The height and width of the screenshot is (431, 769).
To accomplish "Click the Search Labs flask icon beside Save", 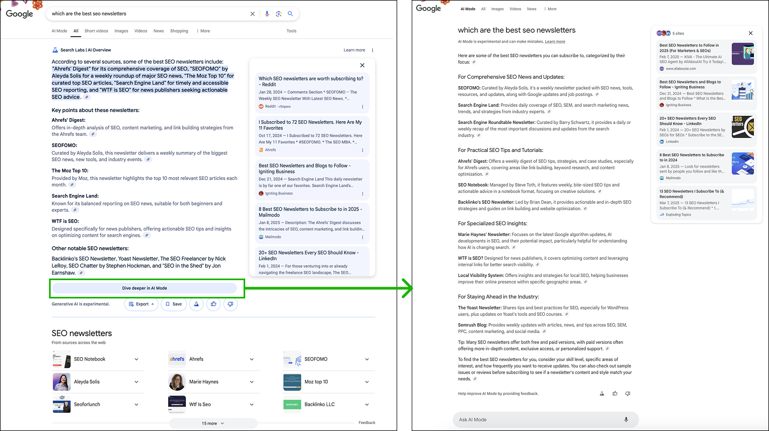I will (x=196, y=304).
